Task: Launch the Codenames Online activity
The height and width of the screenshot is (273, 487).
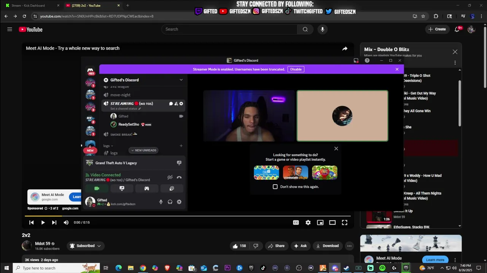Action: pyautogui.click(x=295, y=173)
